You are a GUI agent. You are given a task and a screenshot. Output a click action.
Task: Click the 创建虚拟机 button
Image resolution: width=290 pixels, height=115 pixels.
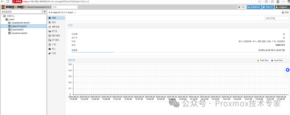pos(254,7)
